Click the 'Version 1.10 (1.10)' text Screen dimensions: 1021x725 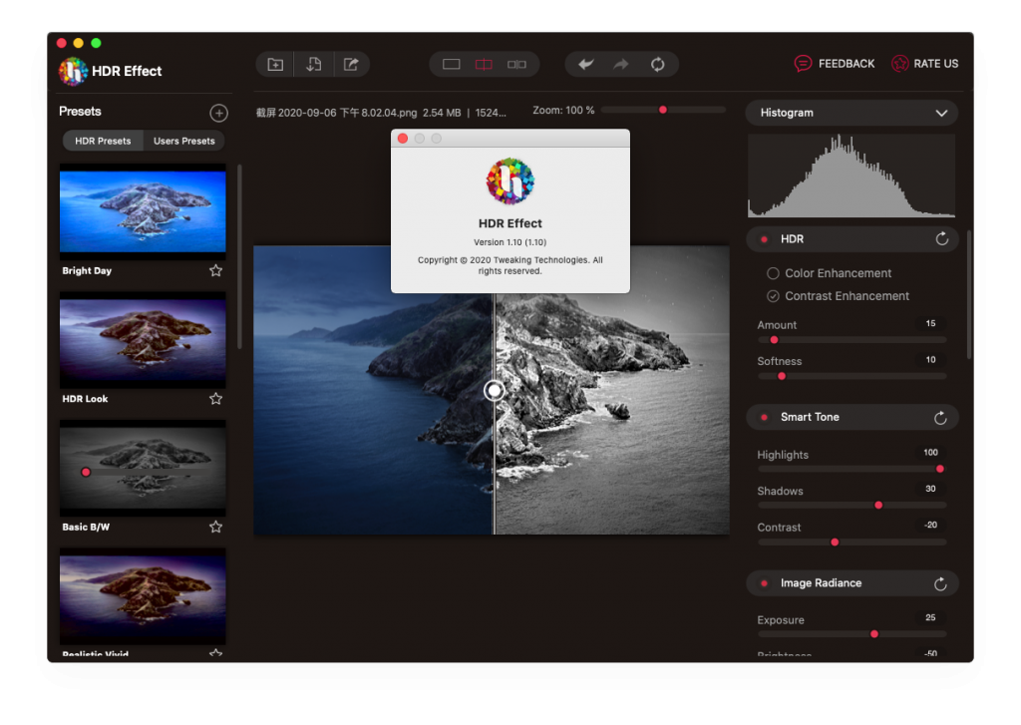[x=510, y=242]
